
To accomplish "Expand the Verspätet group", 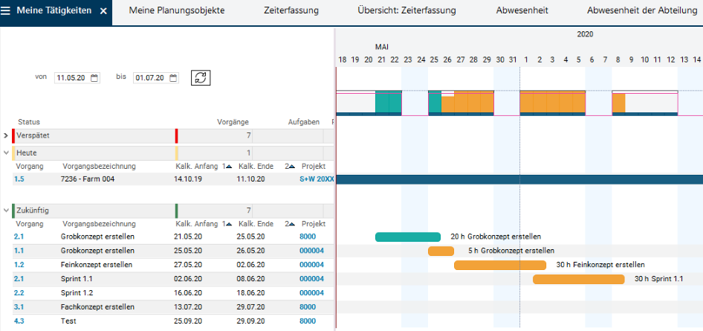I will (6, 135).
